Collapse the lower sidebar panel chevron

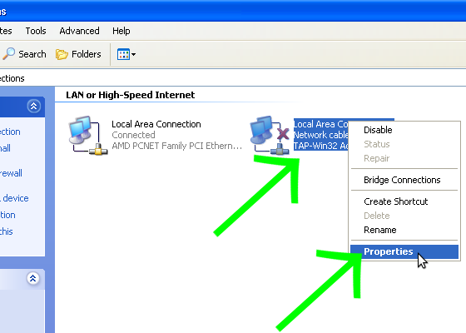tap(33, 278)
